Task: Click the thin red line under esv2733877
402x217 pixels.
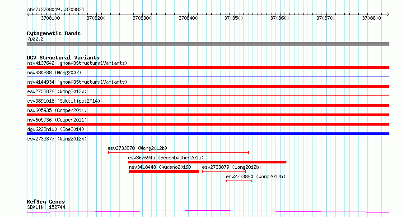Action: point(208,143)
